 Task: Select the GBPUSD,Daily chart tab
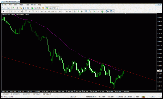click(47, 94)
